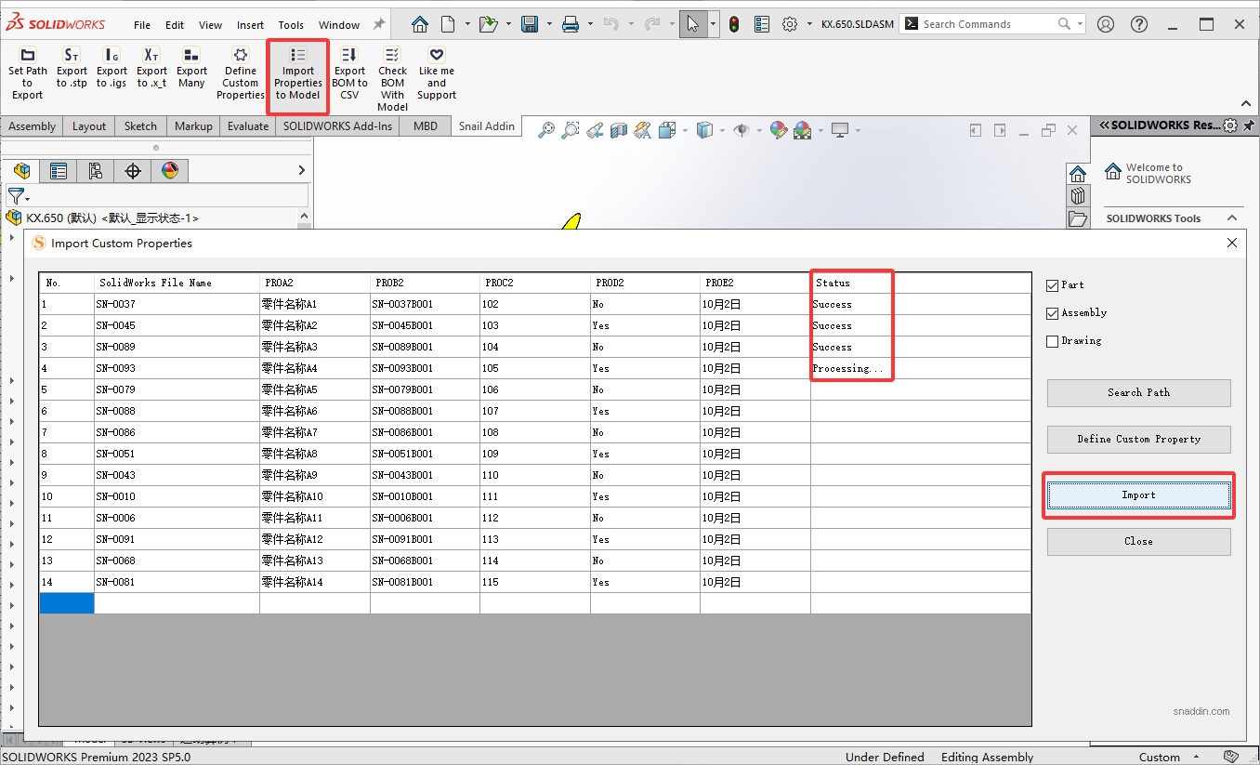The width and height of the screenshot is (1260, 765).
Task: Open the ConfigurationManager tab icon
Action: point(96,171)
